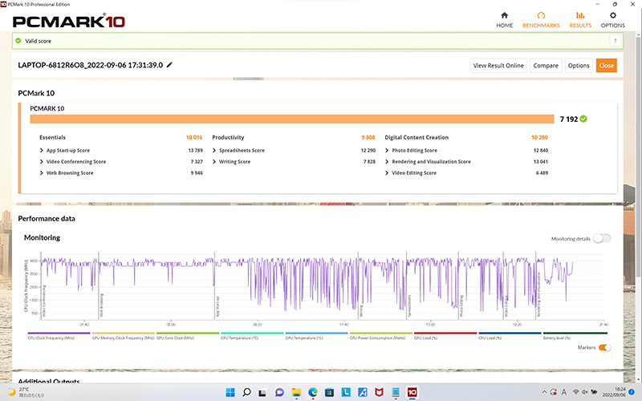This screenshot has width=642, height=401.
Task: Click View Result Online button
Action: click(498, 66)
